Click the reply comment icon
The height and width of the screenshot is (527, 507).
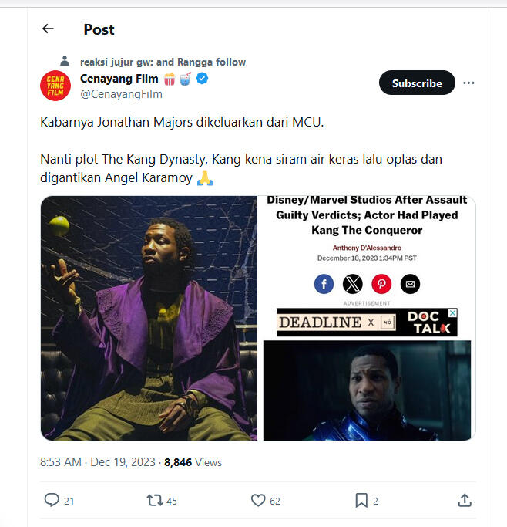[52, 500]
